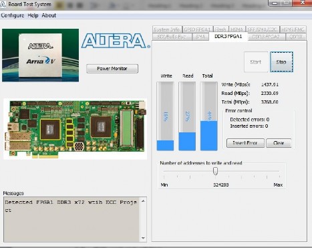Image resolution: width=312 pixels, height=248 pixels.
Task: Click the Total throughput progress bar
Action: click(x=209, y=116)
